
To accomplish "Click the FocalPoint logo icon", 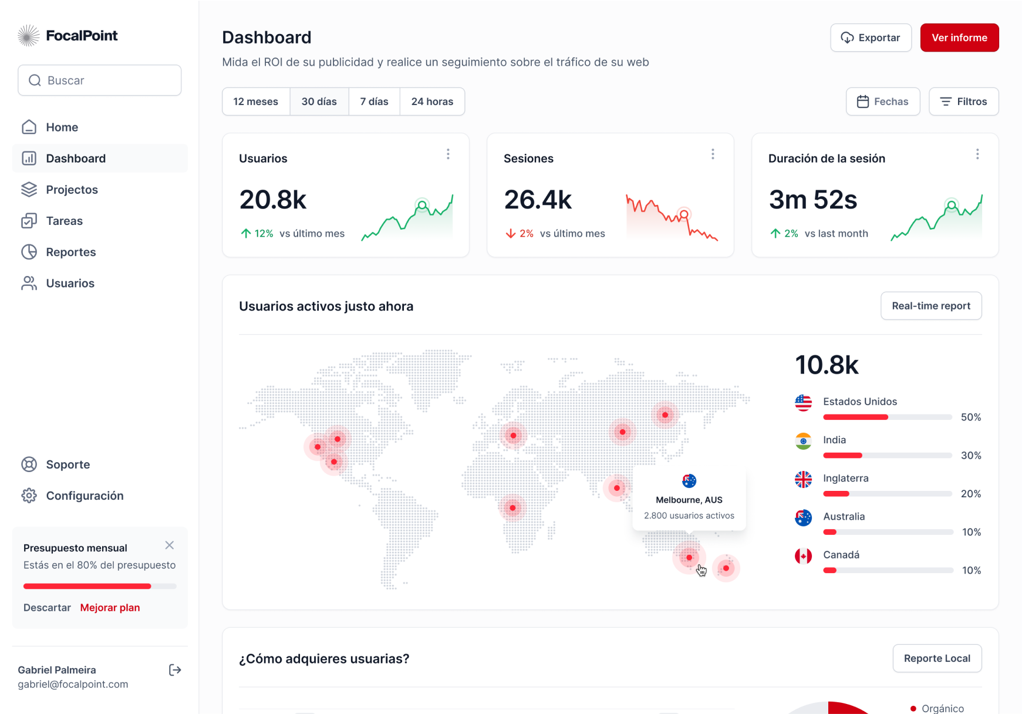I will (x=28, y=36).
